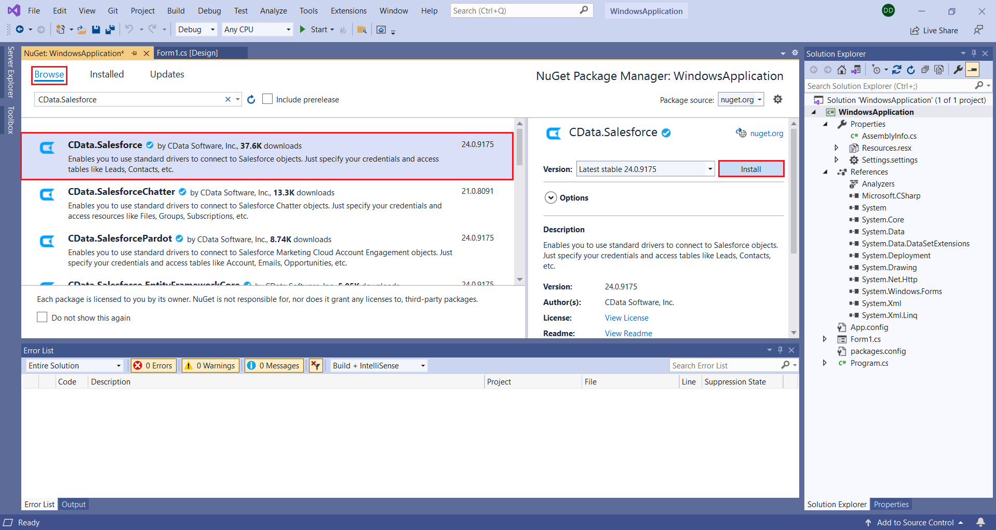The width and height of the screenshot is (996, 530).
Task: Switch to Form1.cs [Design] tab
Action: coord(187,53)
